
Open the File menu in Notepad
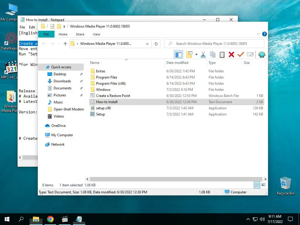point(22,27)
